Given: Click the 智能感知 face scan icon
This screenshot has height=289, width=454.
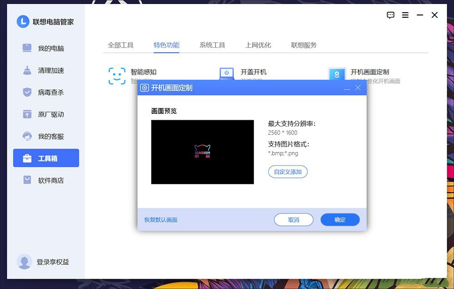Looking at the screenshot, I should (117, 76).
